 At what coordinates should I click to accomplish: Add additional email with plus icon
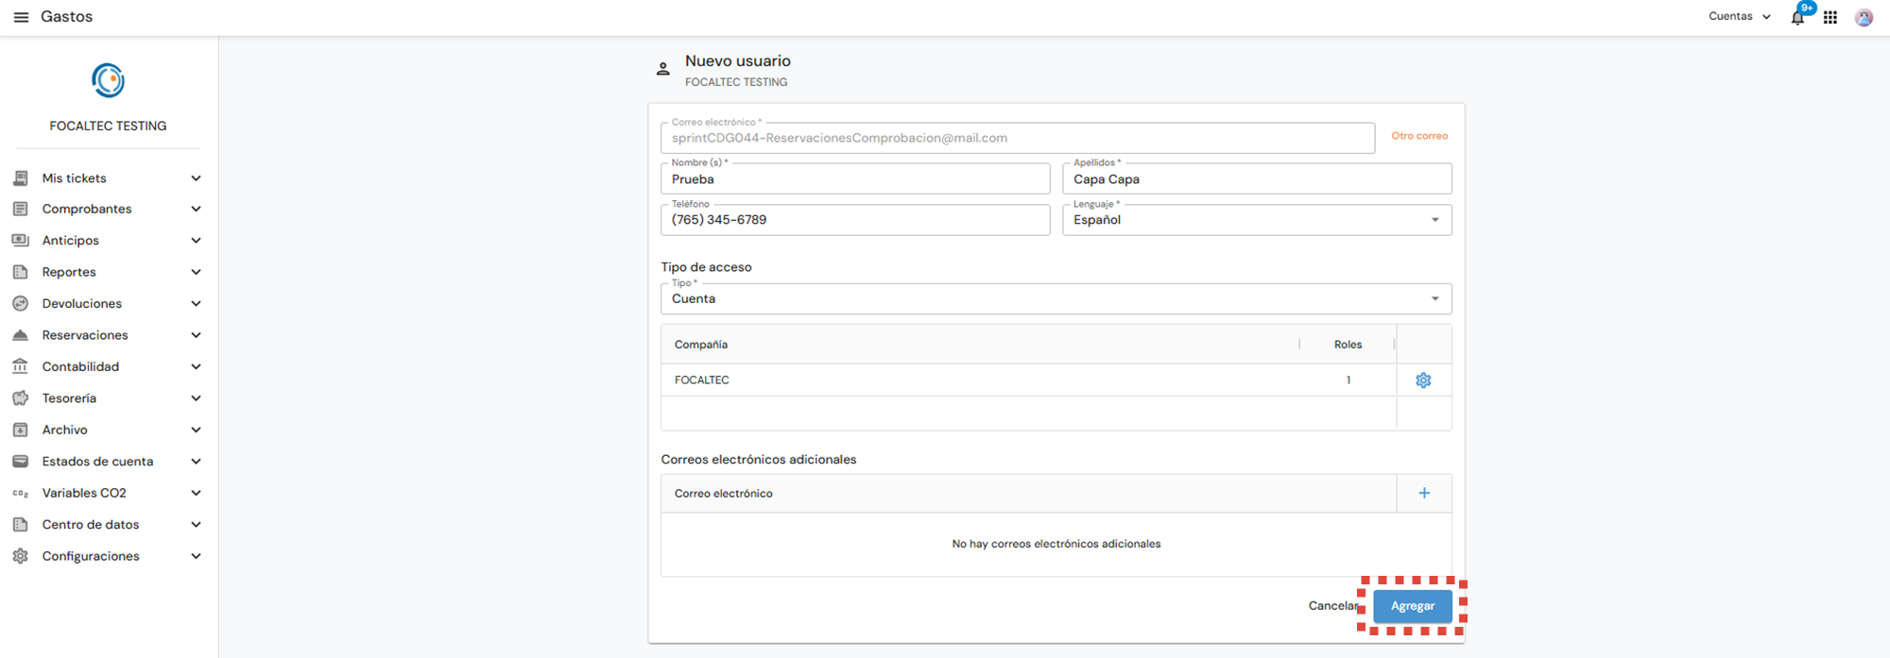point(1424,493)
